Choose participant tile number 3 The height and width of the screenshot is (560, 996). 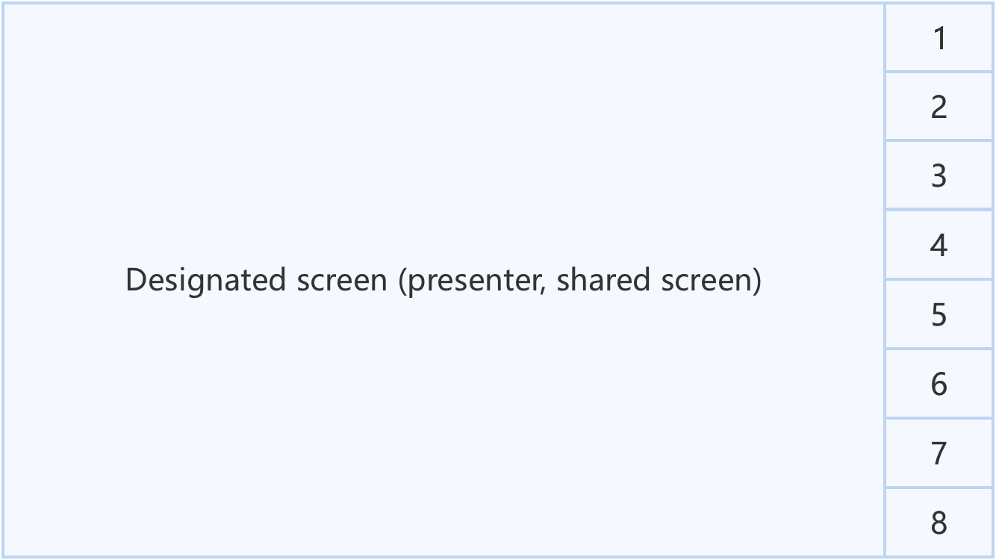point(939,176)
